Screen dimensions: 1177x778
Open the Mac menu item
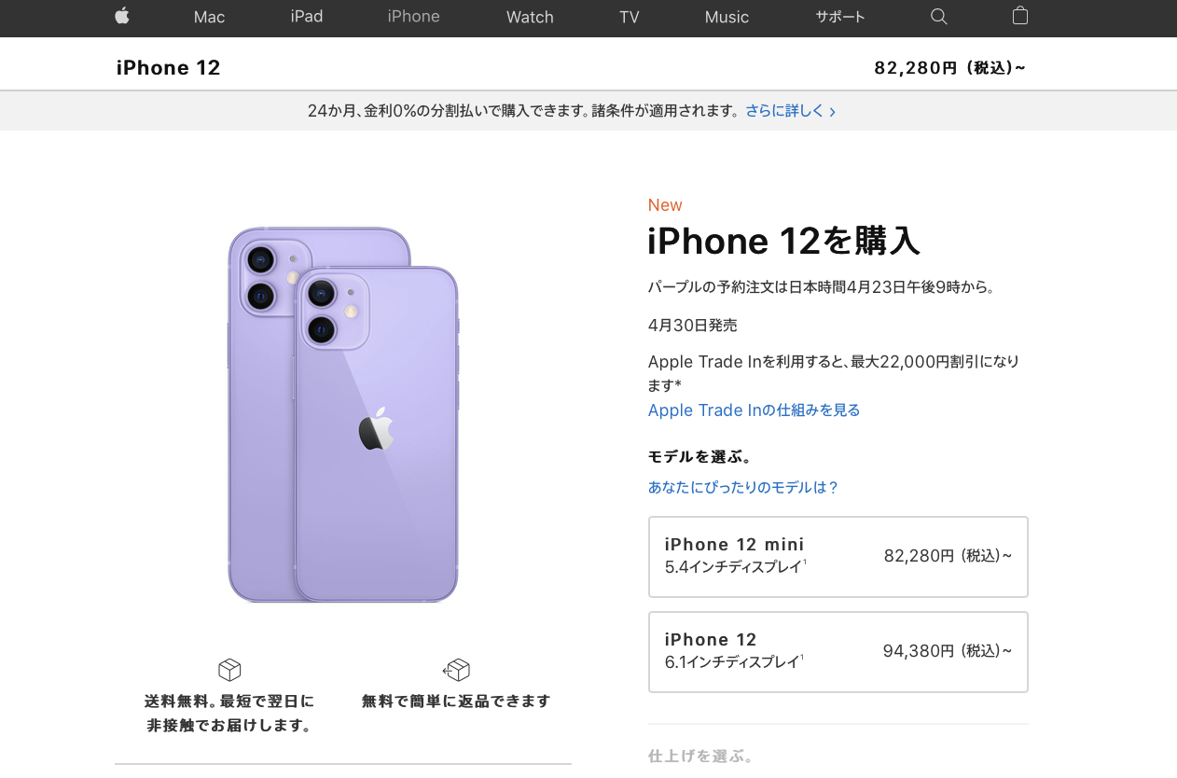(x=210, y=17)
